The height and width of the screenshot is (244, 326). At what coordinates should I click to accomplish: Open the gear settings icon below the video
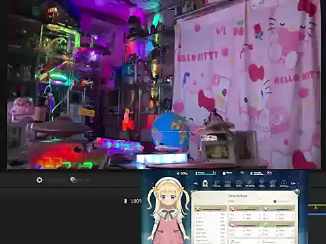point(39,180)
